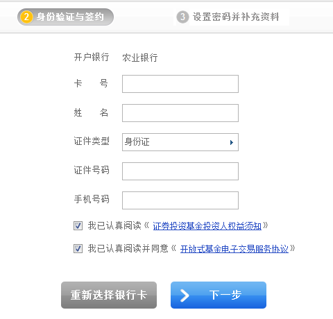333x319 pixels.
Task: Click the 重新选择银行卡 button
Action: pyautogui.click(x=109, y=295)
